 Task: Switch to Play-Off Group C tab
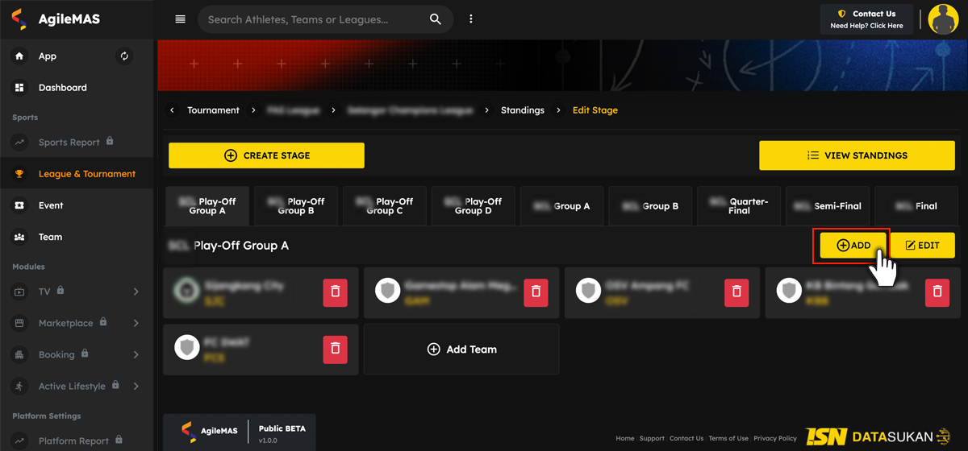(386, 206)
